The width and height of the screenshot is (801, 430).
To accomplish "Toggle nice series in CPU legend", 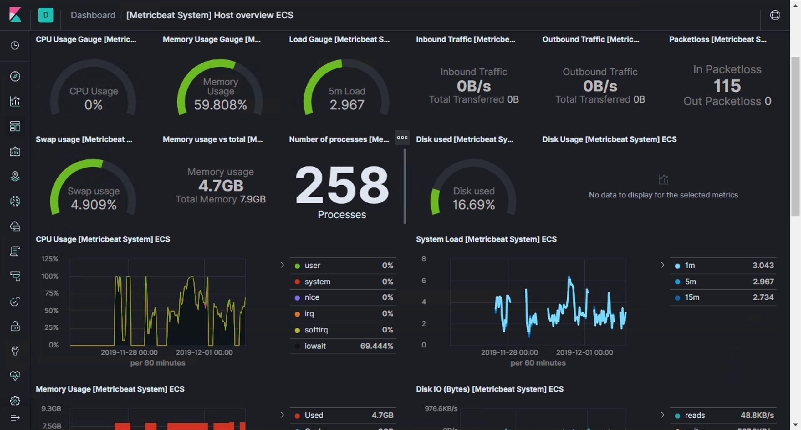I will [343, 297].
